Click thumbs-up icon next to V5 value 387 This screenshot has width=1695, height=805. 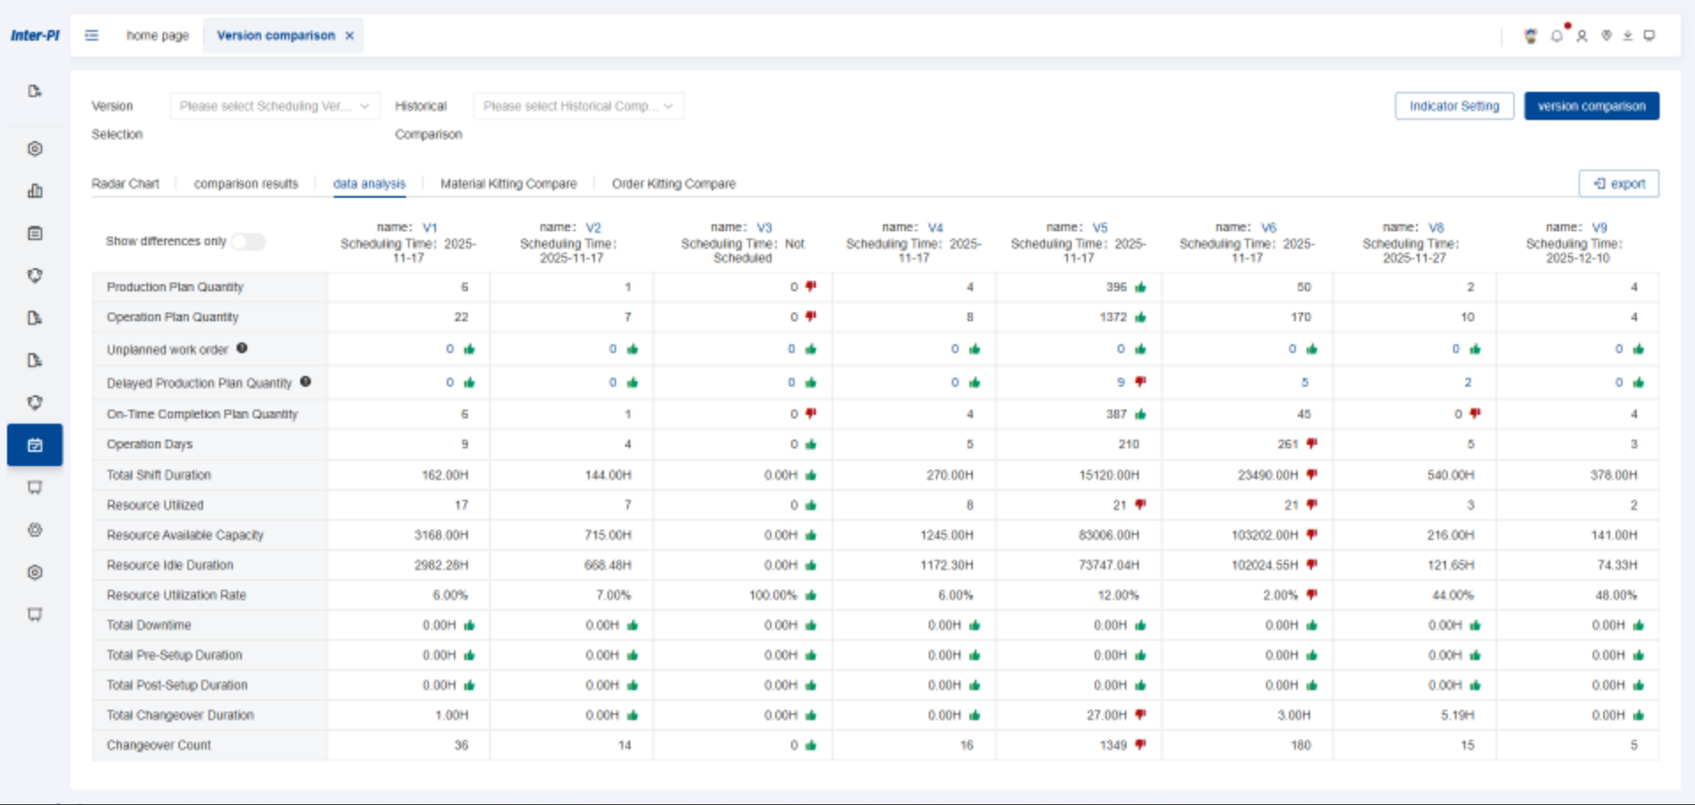tap(1141, 414)
